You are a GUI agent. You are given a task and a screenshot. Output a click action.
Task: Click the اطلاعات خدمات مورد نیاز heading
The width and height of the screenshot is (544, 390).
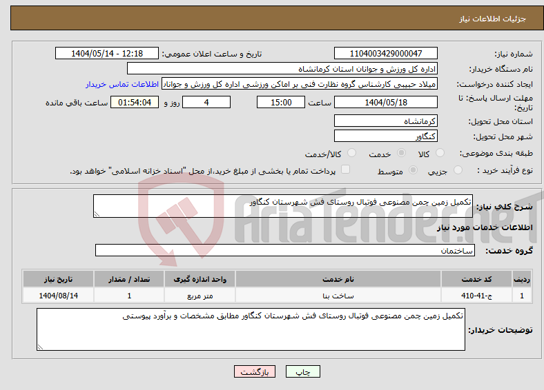click(x=485, y=227)
